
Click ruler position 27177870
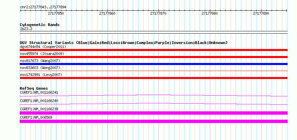159,13
